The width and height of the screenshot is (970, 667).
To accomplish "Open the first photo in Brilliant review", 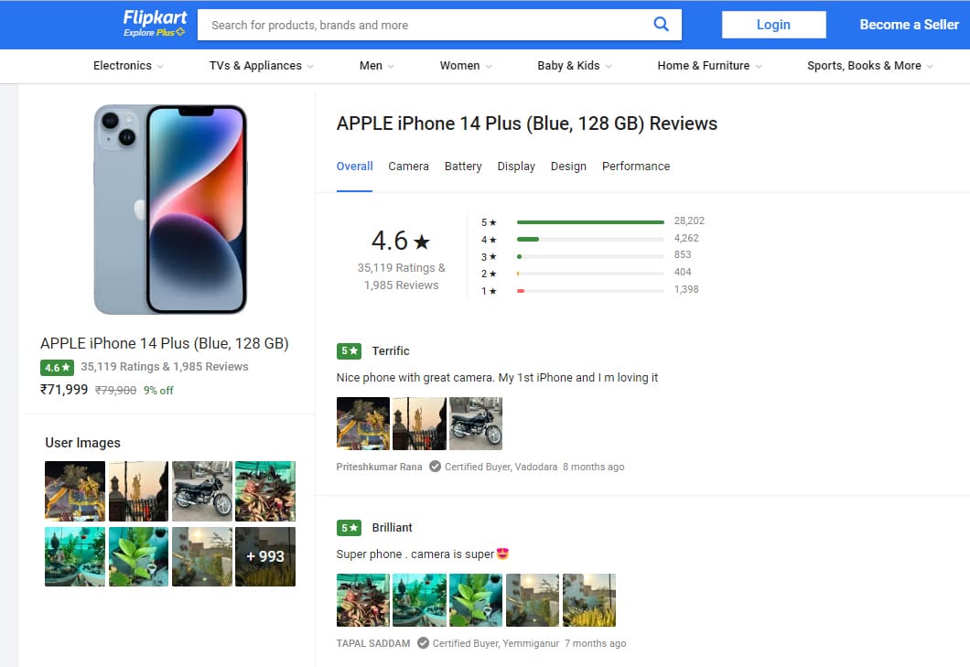I will click(x=363, y=600).
